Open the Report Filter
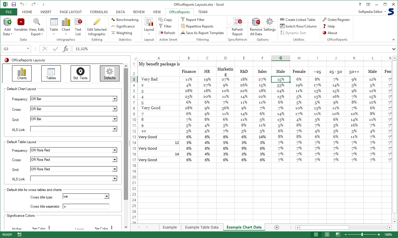Screen dimensions: 398x238 193,20
